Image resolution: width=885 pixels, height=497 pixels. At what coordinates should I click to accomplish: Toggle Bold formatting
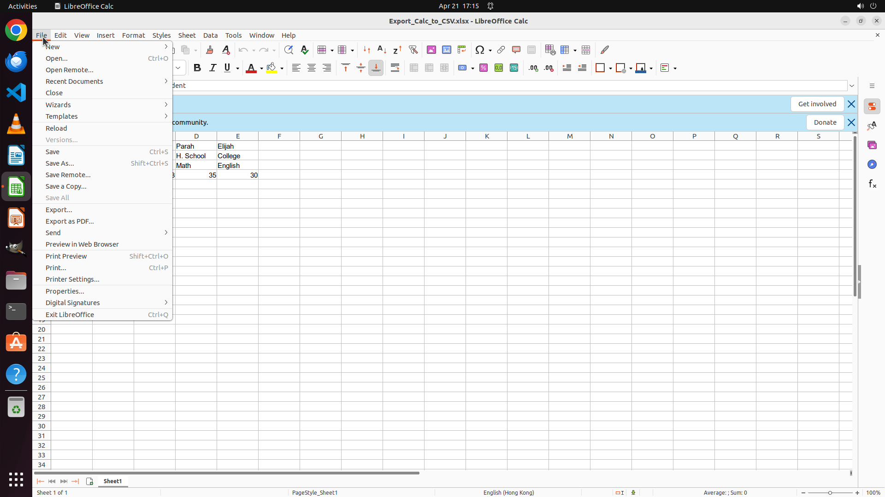click(197, 68)
